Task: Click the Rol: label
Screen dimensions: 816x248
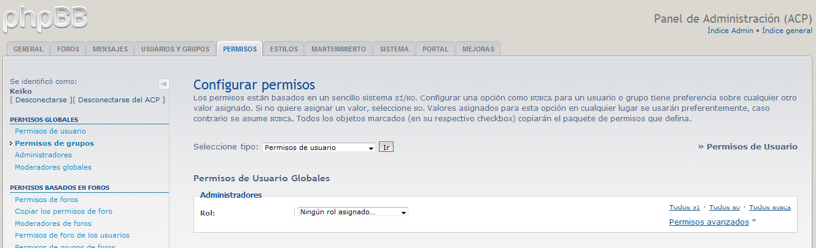Action: click(x=208, y=213)
